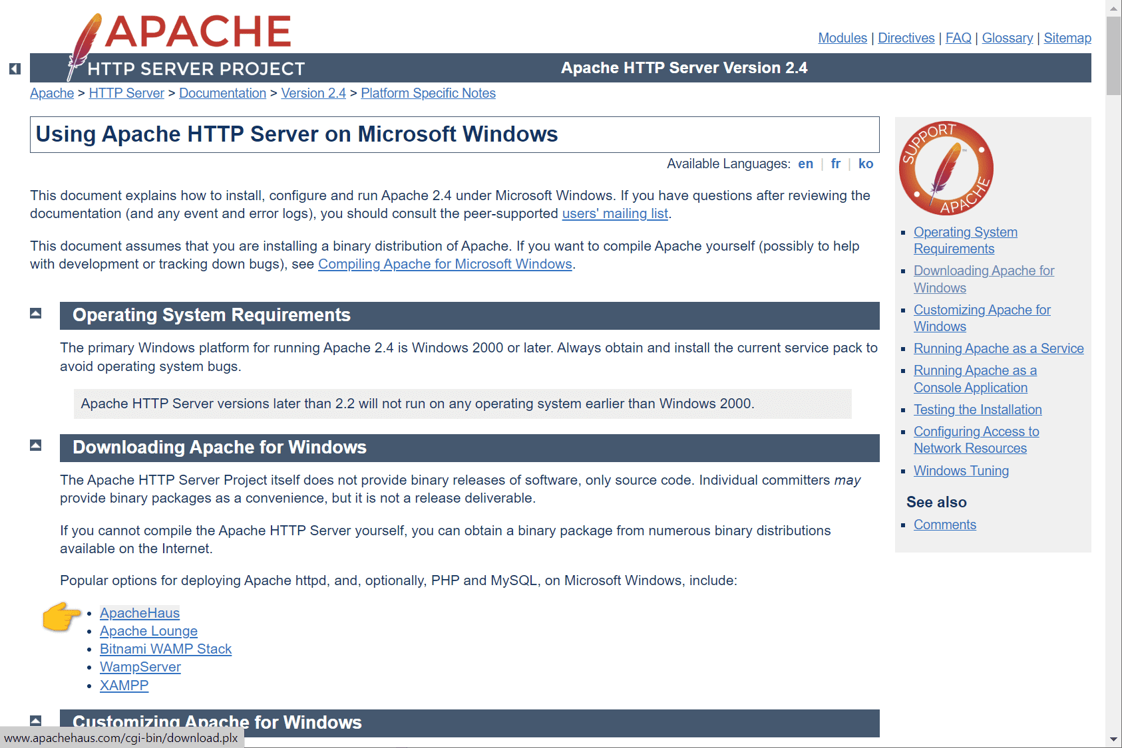
Task: Go to Documentation breadcrumb link
Action: pyautogui.click(x=222, y=93)
